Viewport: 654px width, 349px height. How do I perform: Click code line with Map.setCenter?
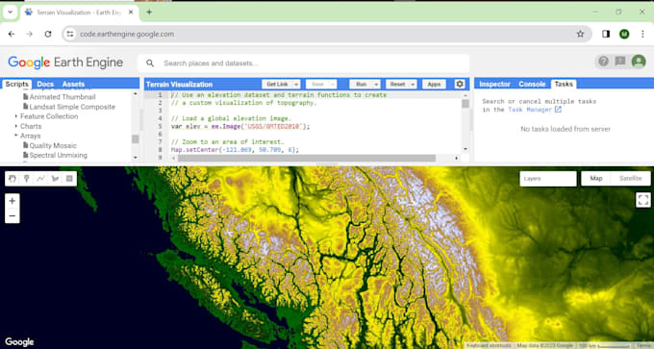tap(235, 150)
